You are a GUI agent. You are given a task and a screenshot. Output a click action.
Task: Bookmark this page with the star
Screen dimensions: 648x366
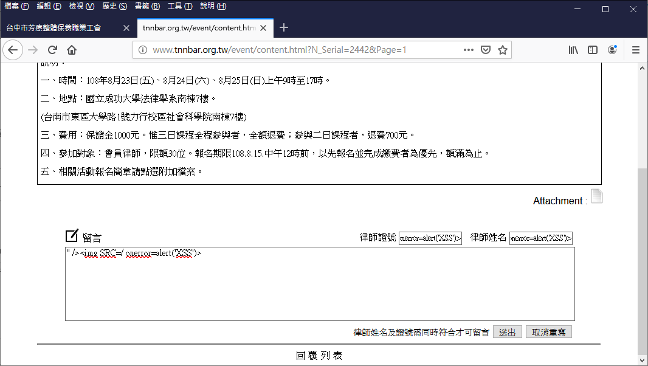click(x=503, y=50)
